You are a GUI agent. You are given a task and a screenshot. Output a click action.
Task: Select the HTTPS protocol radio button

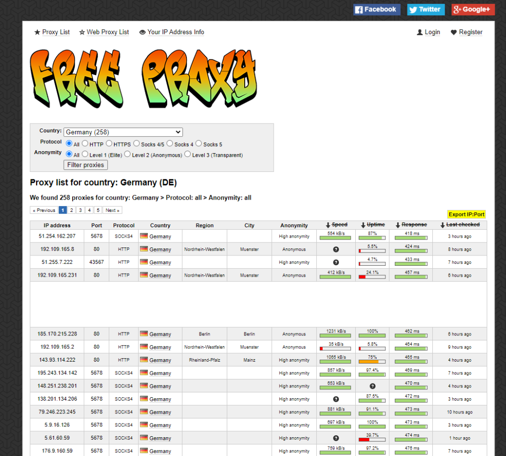(109, 143)
